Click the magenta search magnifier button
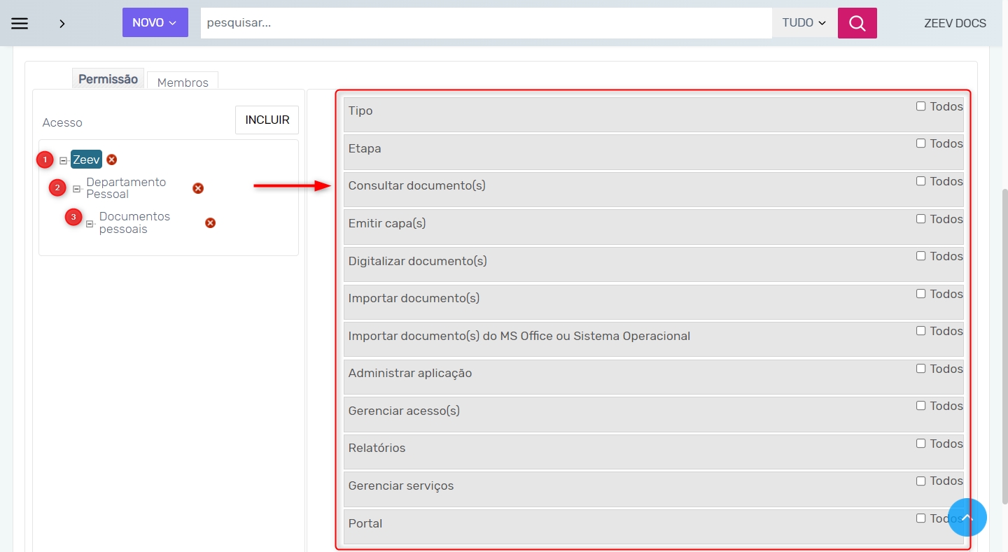 point(857,23)
